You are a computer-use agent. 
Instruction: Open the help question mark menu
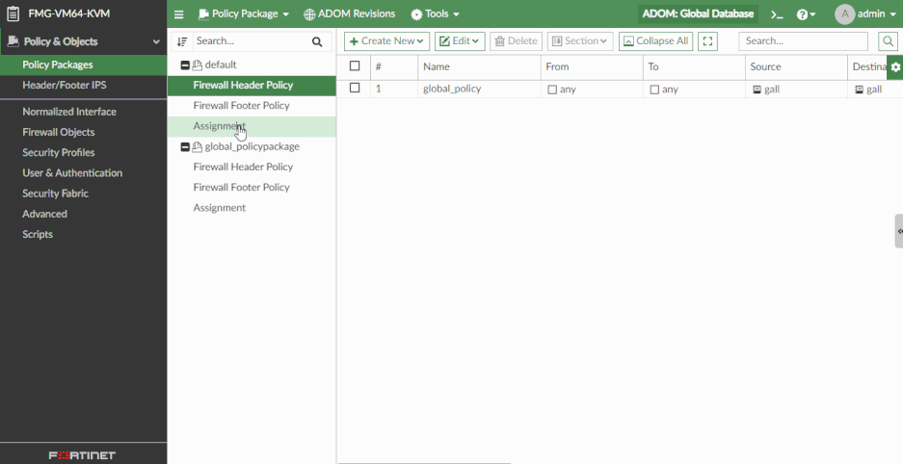pos(806,14)
